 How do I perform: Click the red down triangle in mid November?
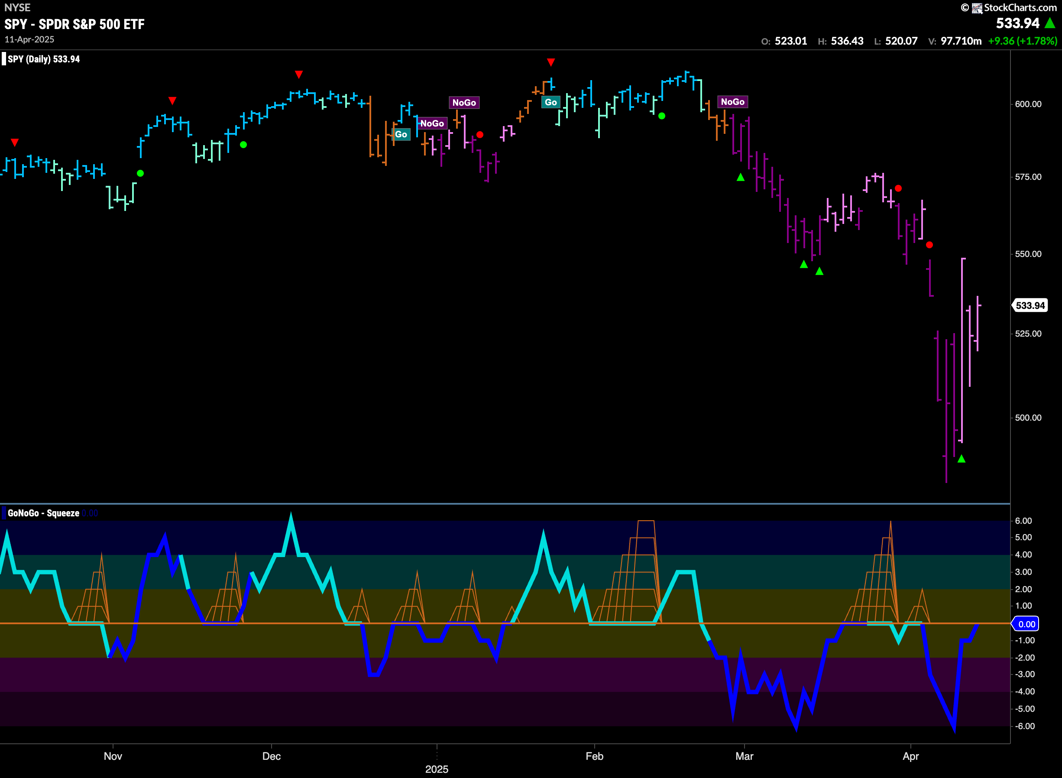[172, 101]
